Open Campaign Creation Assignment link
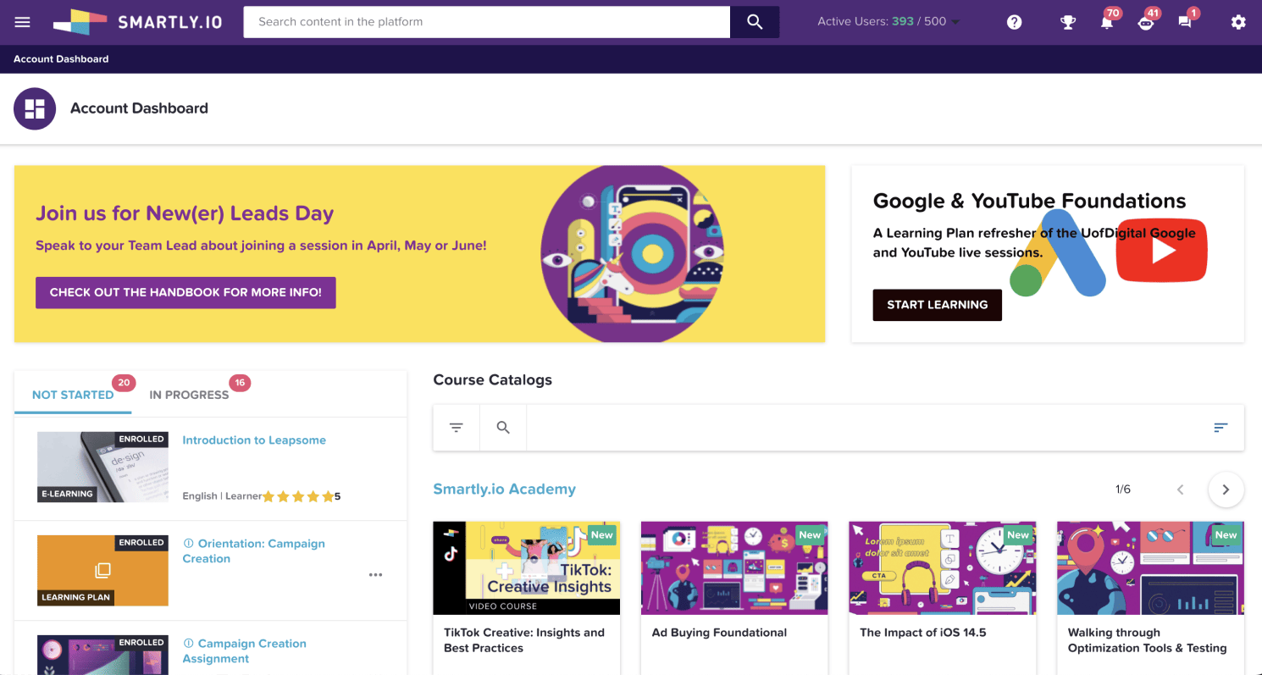This screenshot has width=1262, height=675. (245, 651)
